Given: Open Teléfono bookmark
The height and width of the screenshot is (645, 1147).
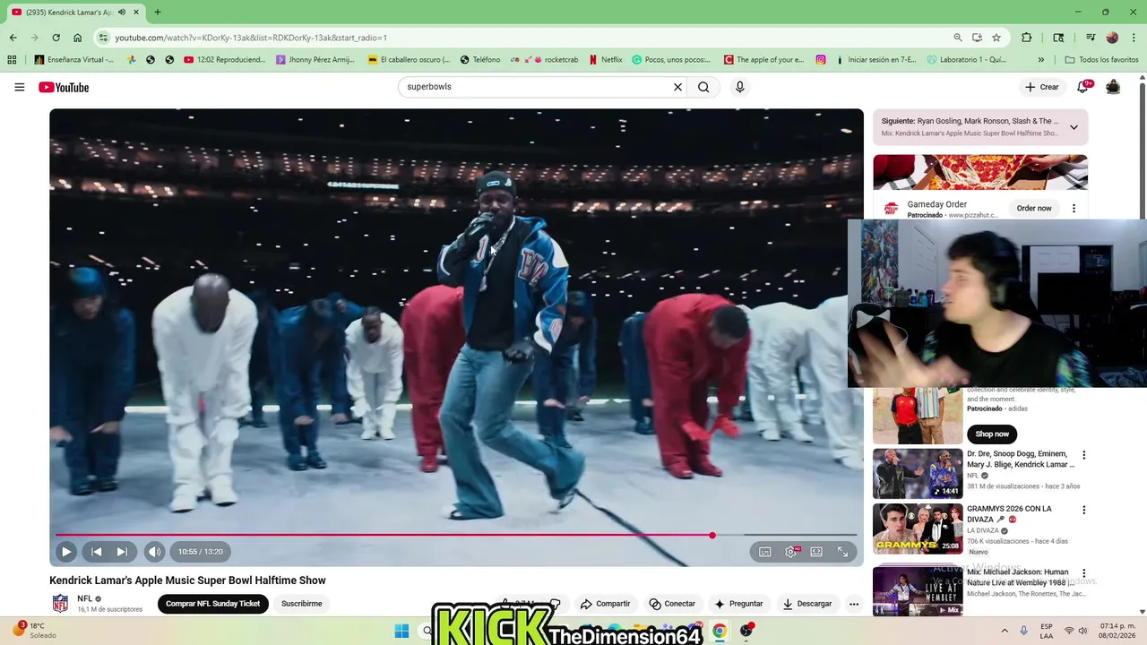Looking at the screenshot, I should click(x=480, y=60).
